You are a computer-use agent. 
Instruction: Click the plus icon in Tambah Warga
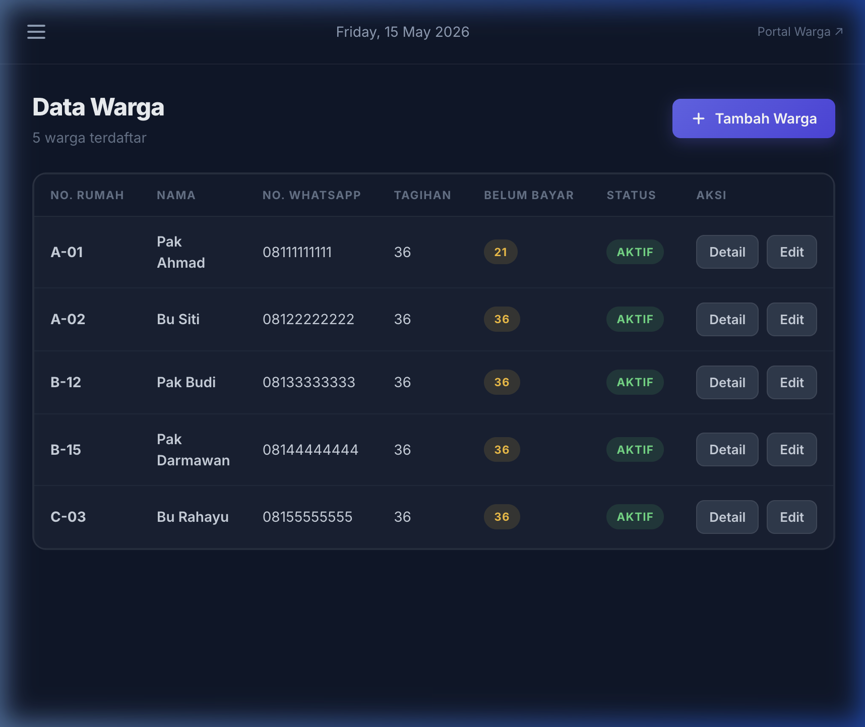(698, 118)
